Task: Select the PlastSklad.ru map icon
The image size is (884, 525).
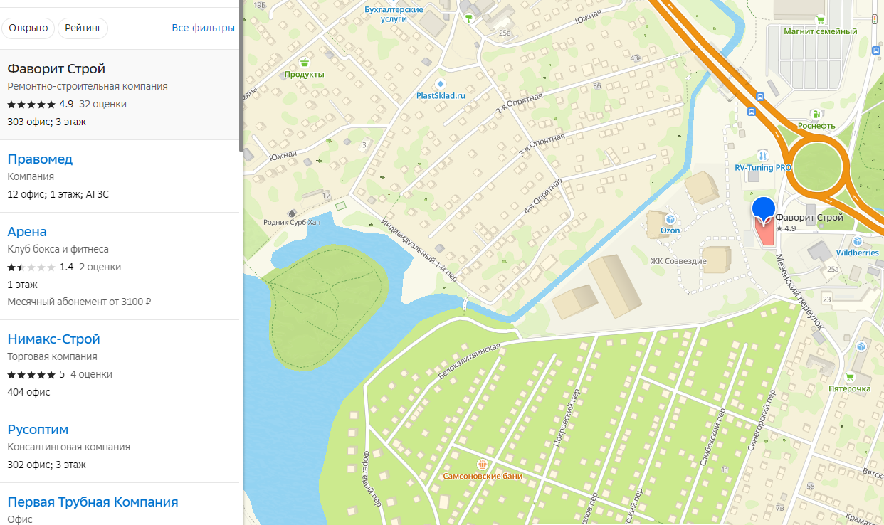Action: pos(441,83)
